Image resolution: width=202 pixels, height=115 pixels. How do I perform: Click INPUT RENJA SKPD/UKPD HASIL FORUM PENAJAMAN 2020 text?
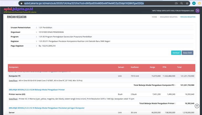[x=173, y=11]
